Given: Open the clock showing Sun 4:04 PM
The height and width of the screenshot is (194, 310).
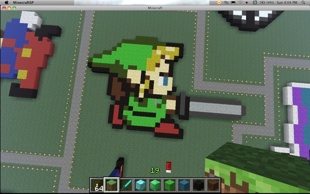Looking at the screenshot, I should 287,3.
